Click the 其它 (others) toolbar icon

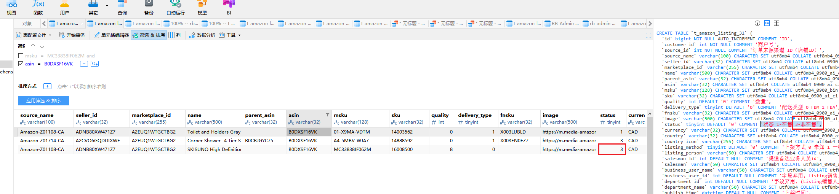point(93,8)
